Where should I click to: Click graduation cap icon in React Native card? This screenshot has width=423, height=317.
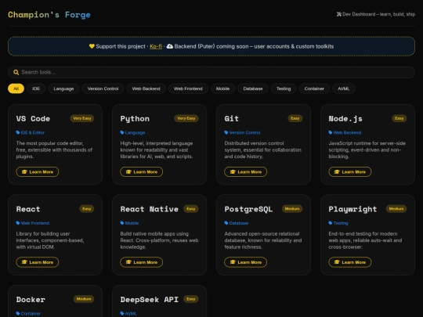tap(128, 262)
